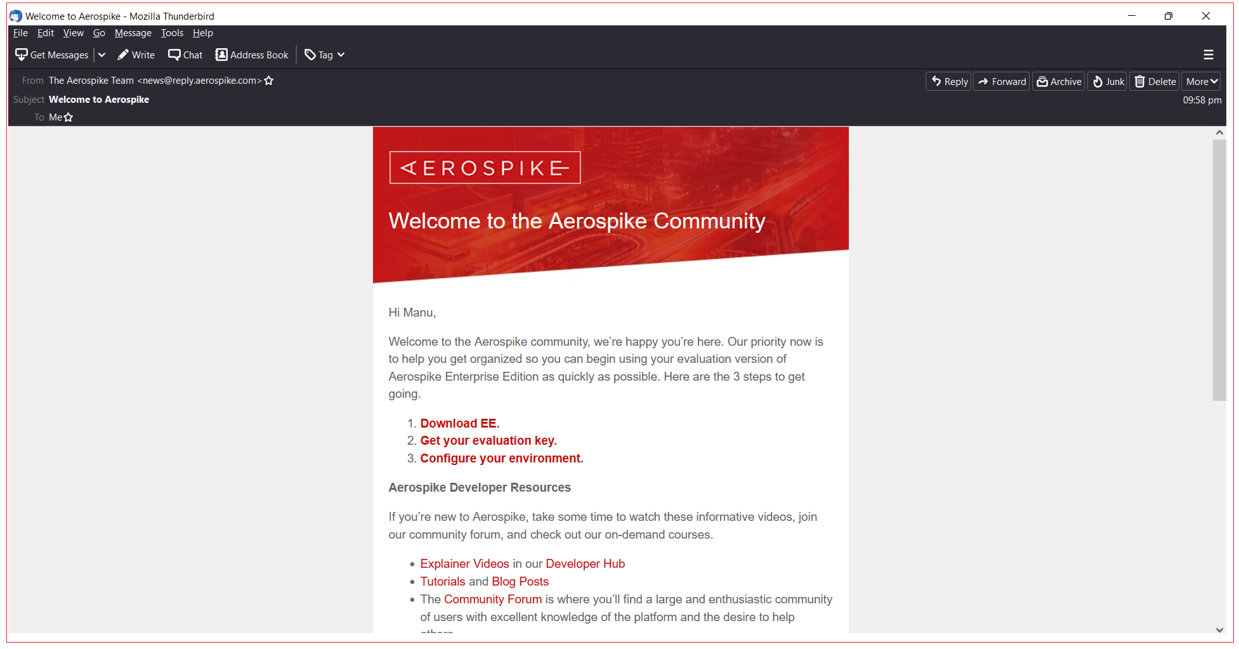Open the Chat toolbar button

pos(185,55)
